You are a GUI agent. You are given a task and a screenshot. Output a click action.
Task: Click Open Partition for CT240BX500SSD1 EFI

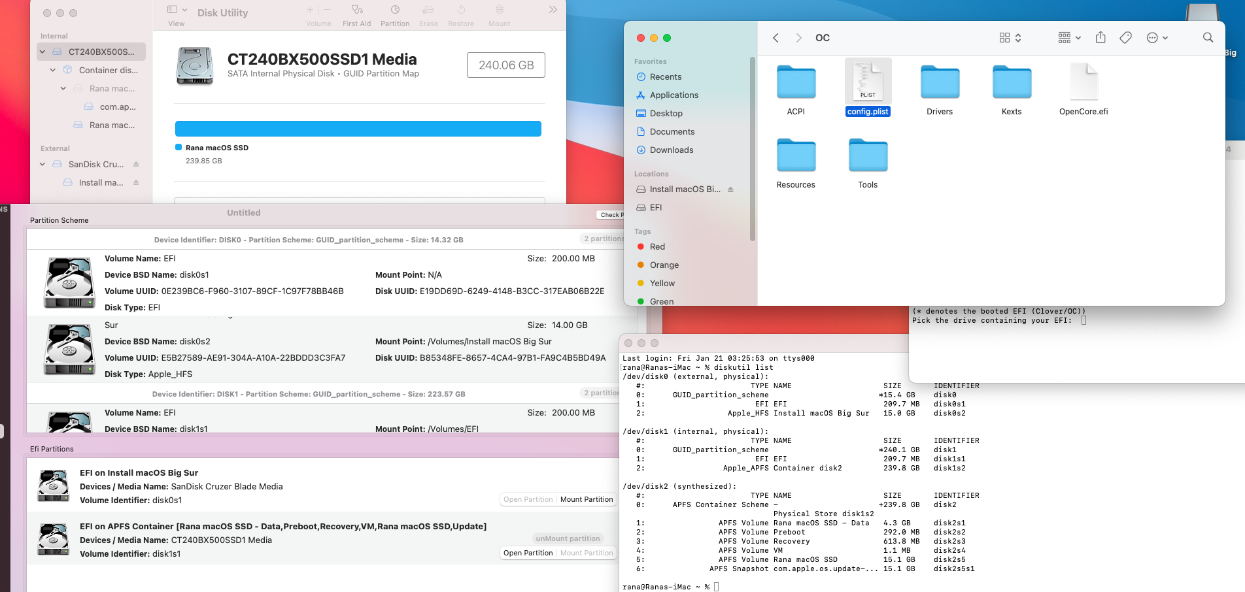[528, 553]
